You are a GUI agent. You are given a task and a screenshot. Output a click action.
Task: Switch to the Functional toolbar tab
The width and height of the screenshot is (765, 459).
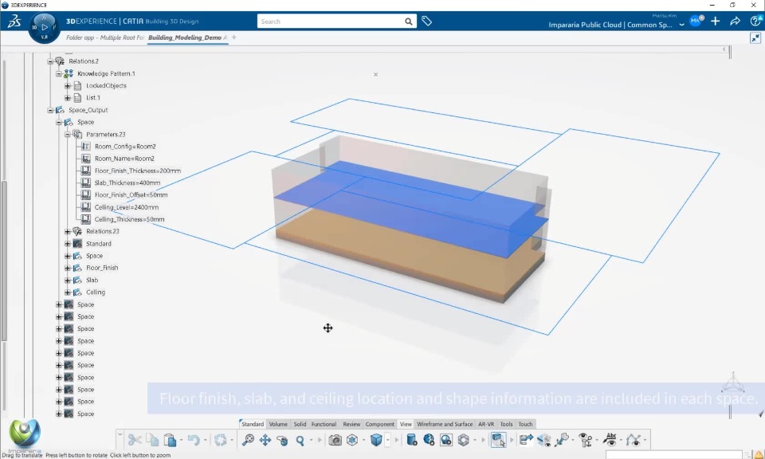coord(324,425)
